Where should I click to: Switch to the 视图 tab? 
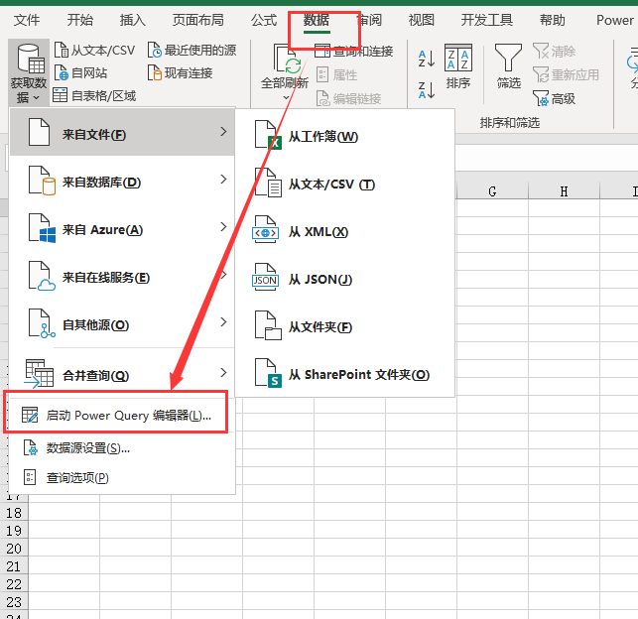click(422, 20)
